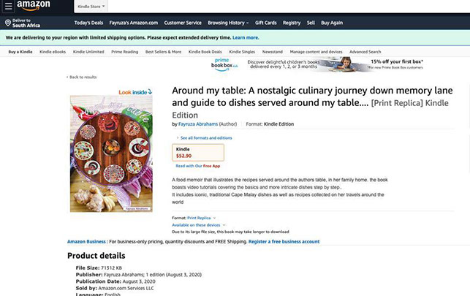
Task: Open Today's Deals in navigation bar
Action: [88, 23]
